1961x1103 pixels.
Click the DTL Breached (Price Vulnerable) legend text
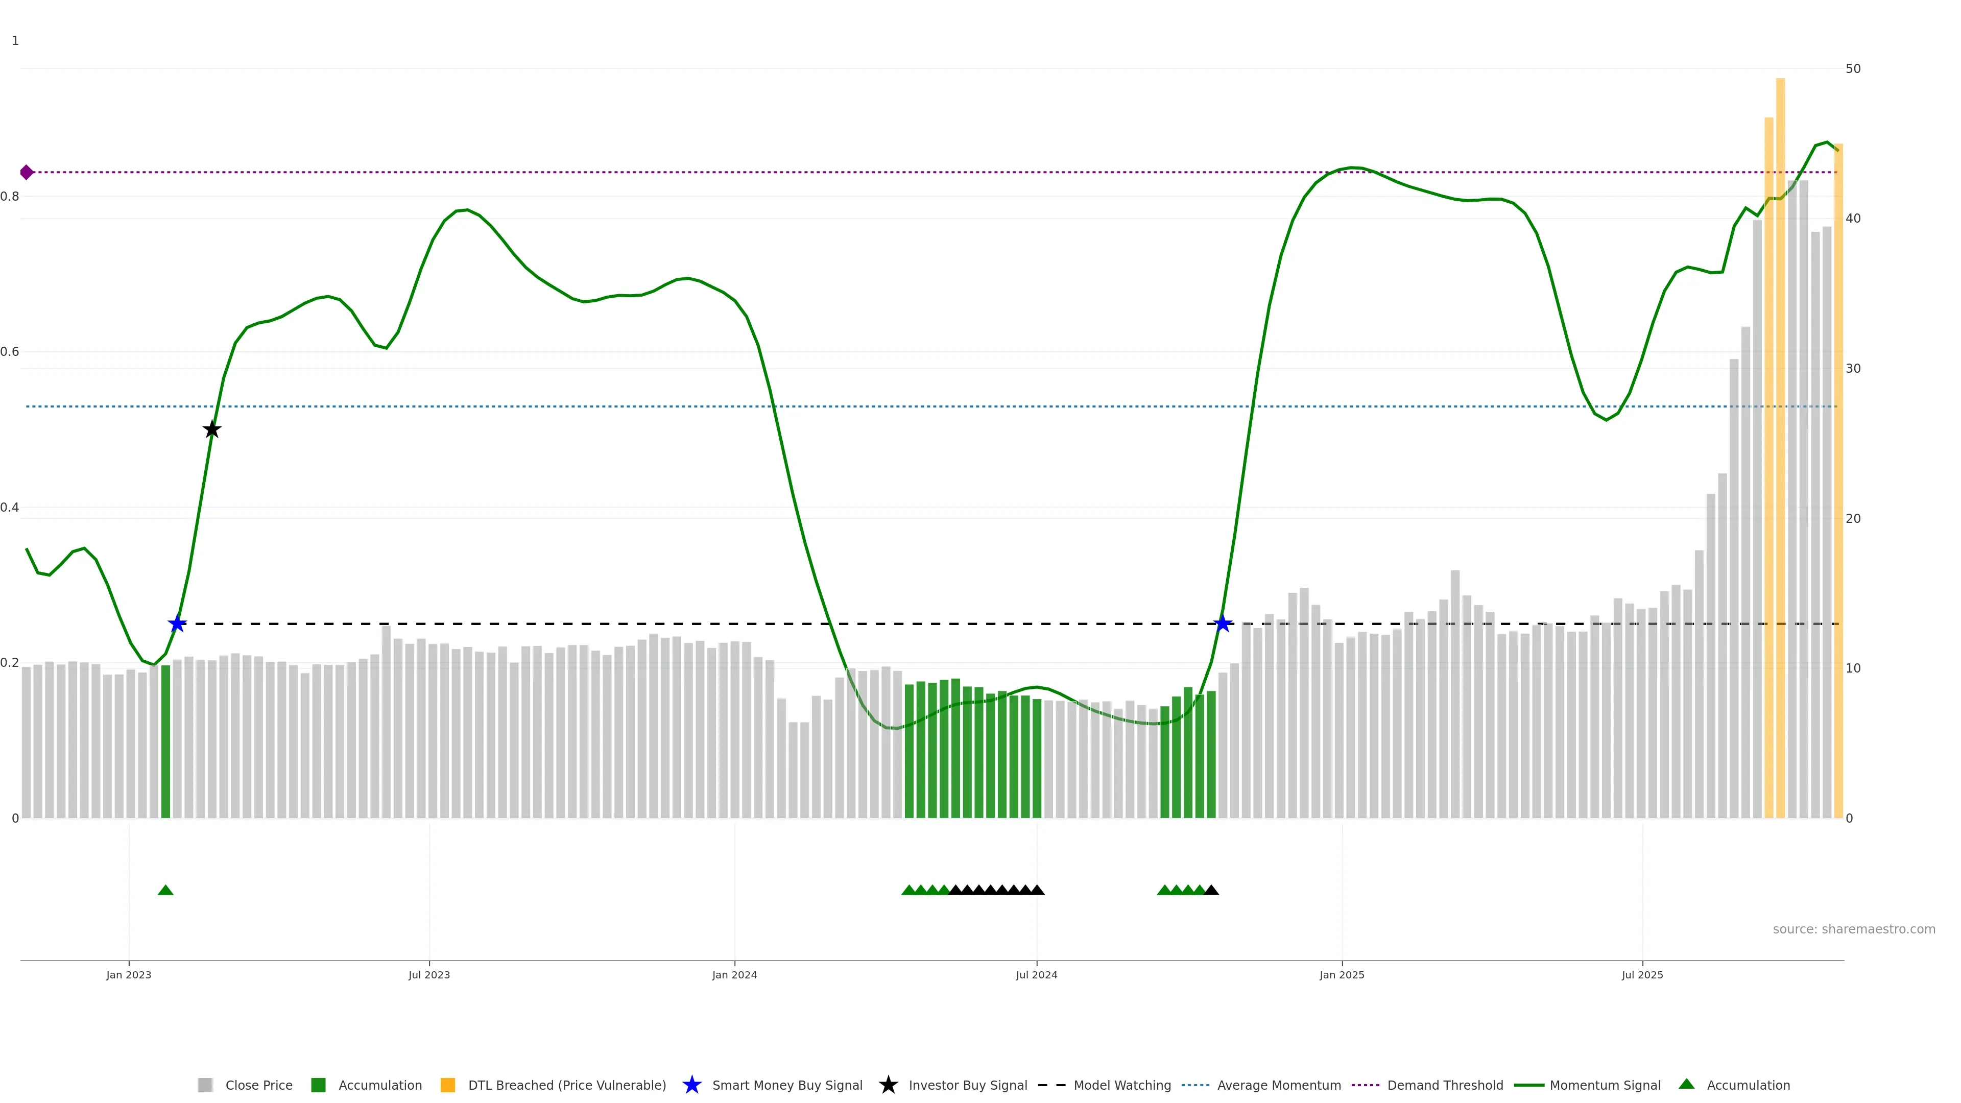(x=566, y=1086)
